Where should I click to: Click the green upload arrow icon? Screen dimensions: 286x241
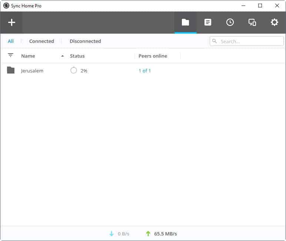[x=148, y=234]
